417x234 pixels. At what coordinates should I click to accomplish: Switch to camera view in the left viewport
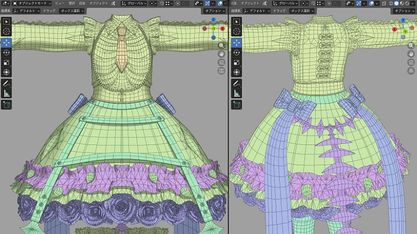[221, 62]
